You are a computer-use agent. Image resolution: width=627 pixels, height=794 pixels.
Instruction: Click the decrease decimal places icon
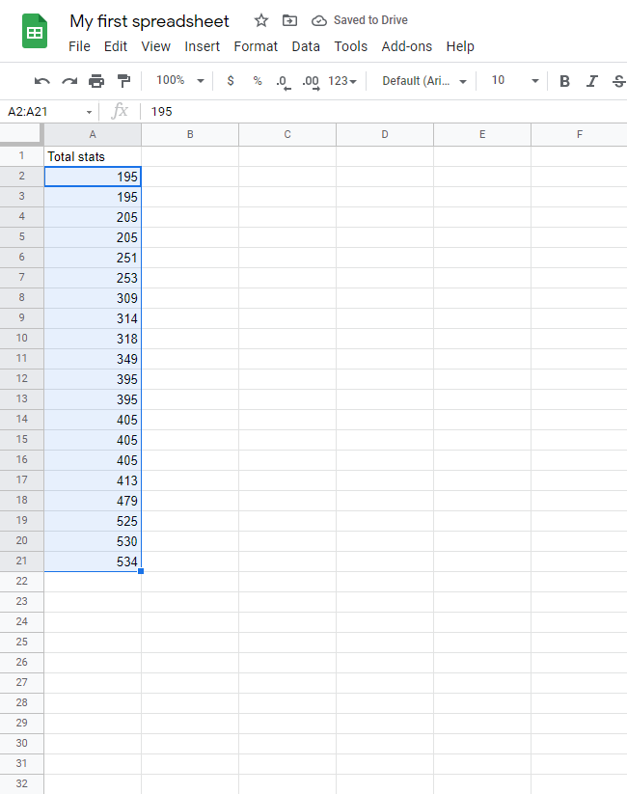pos(283,81)
